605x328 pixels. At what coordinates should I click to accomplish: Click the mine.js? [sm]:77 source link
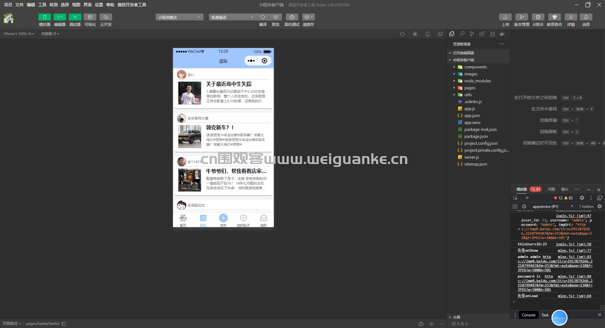point(574,250)
